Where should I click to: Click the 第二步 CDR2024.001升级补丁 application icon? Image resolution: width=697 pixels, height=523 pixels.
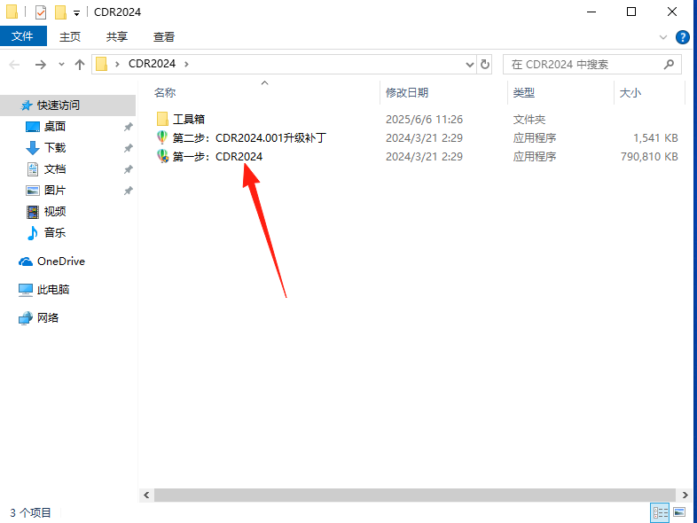coord(162,137)
